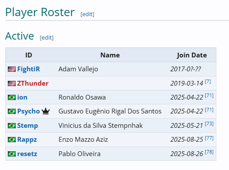Click the US flag beside FightiR
Screen dimensions: 229x170
[12, 69]
